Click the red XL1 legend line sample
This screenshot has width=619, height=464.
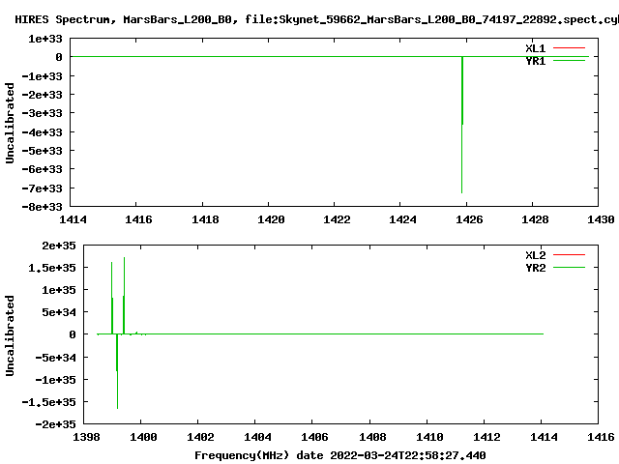[569, 47]
